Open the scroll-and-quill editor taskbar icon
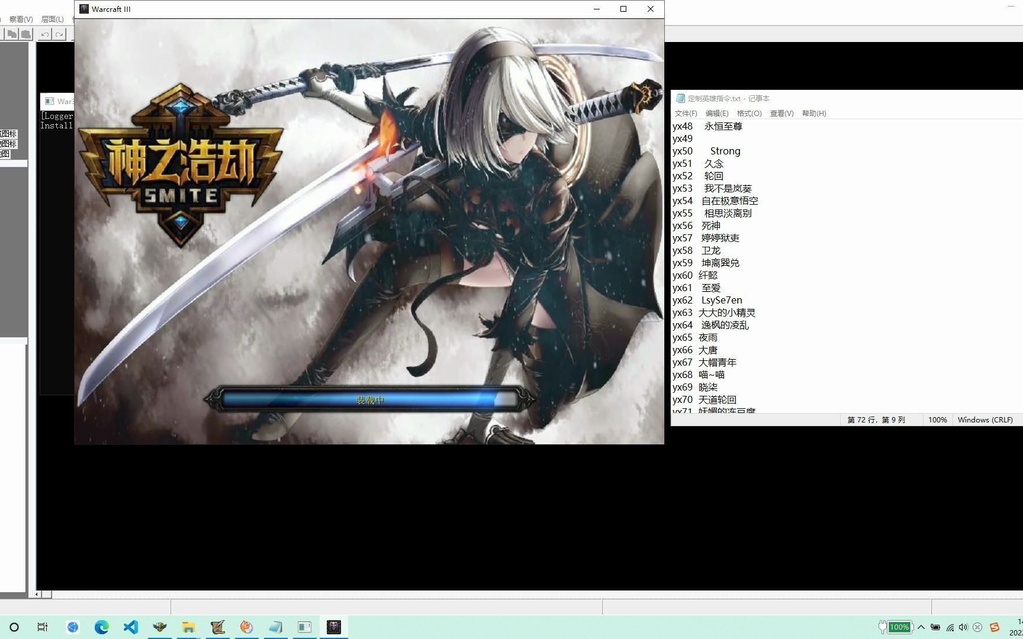Screen dimensions: 1023x639 tap(218, 627)
